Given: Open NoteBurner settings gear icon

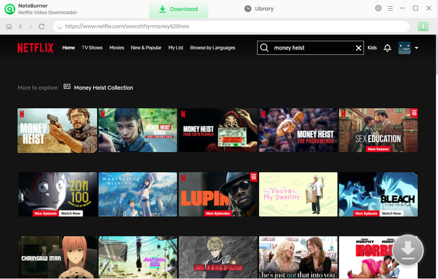Looking at the screenshot, I should (x=378, y=8).
